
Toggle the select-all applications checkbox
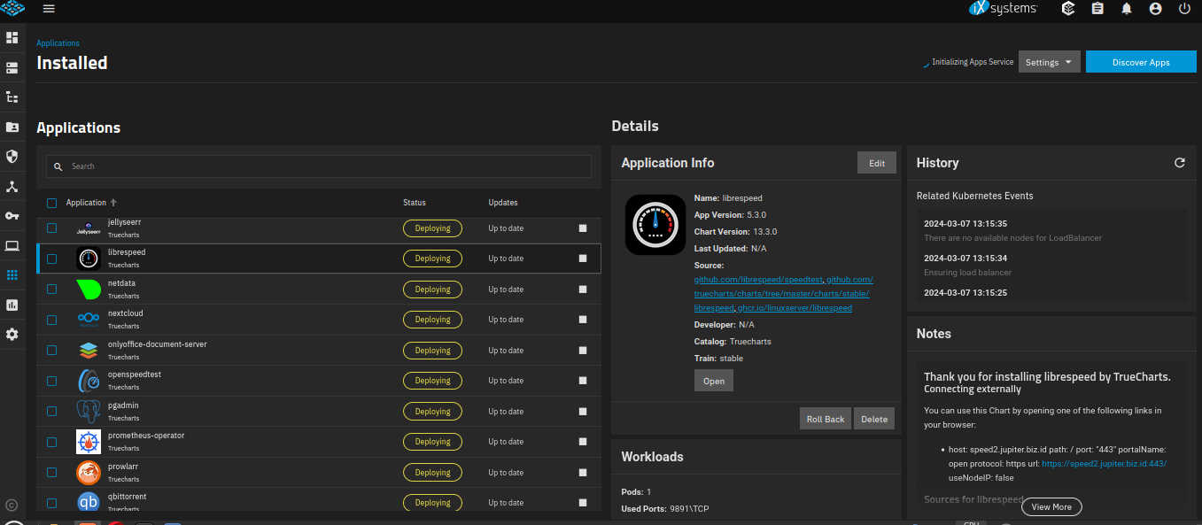51,203
